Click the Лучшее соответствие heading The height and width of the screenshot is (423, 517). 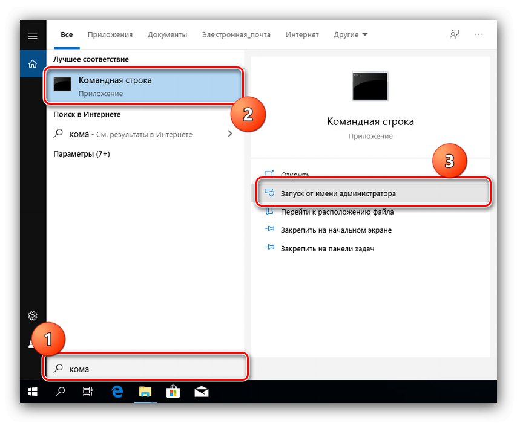tap(91, 59)
